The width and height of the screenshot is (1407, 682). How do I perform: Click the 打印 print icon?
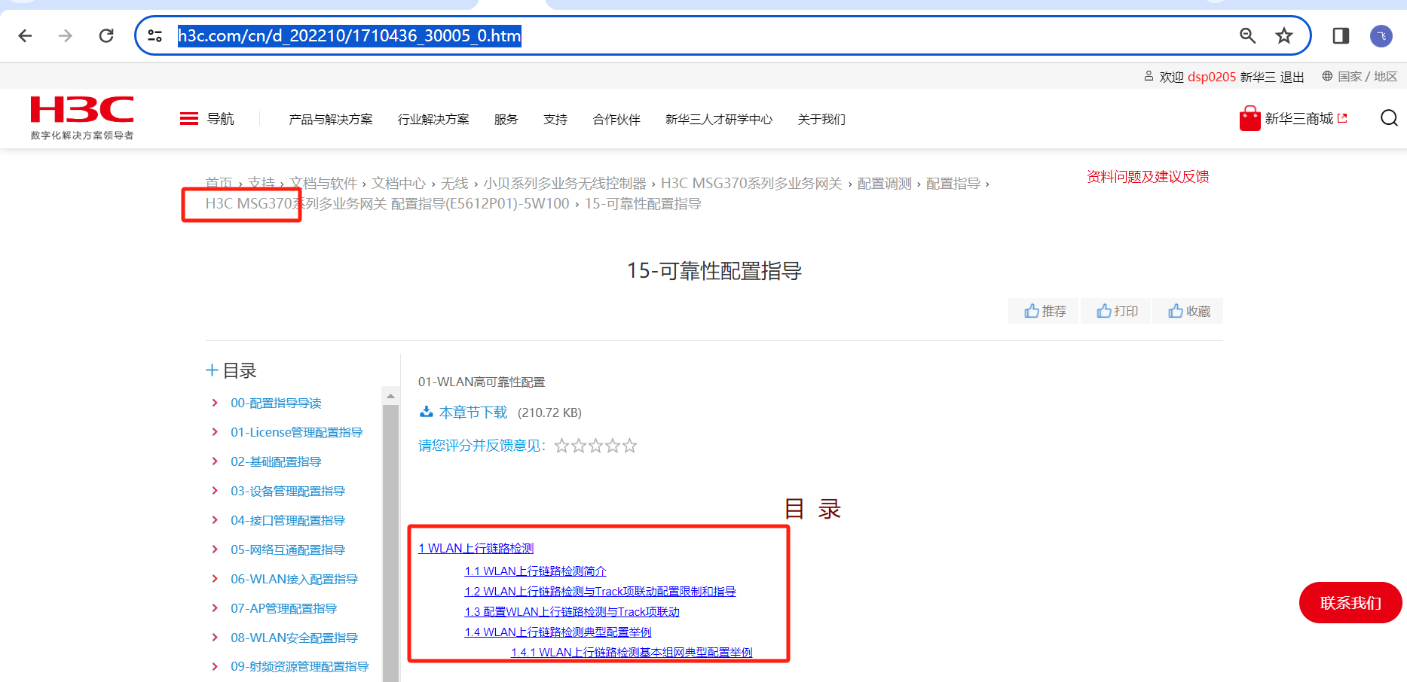click(1104, 311)
